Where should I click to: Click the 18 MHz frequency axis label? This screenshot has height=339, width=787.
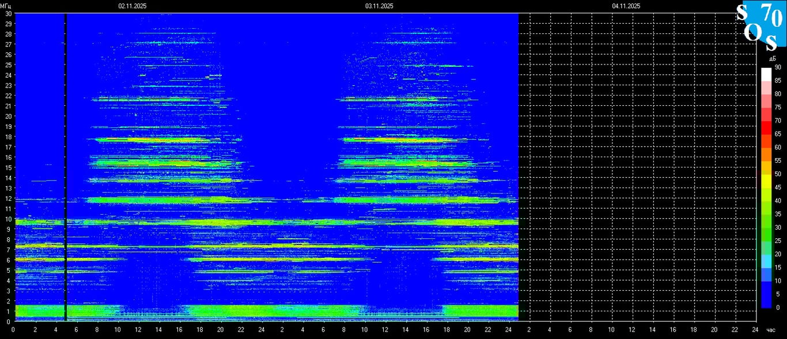(8, 137)
